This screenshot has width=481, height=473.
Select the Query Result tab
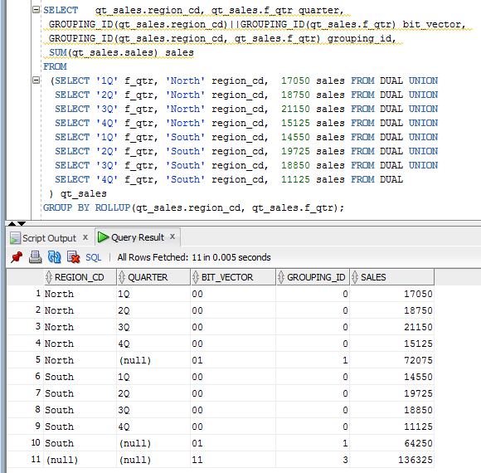click(138, 237)
